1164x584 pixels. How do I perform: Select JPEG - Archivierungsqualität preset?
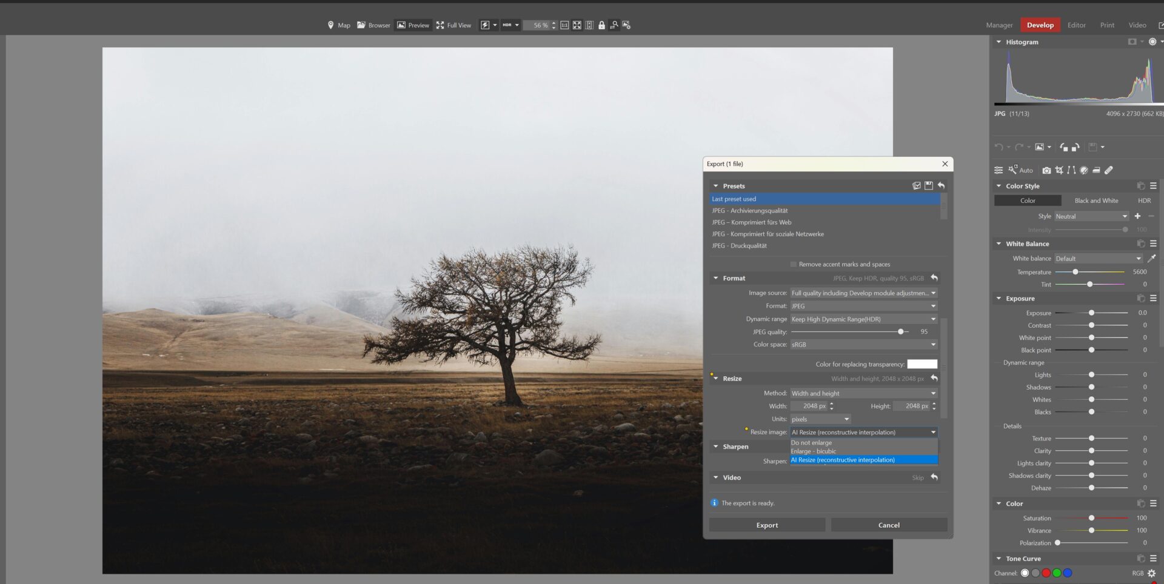tap(824, 211)
